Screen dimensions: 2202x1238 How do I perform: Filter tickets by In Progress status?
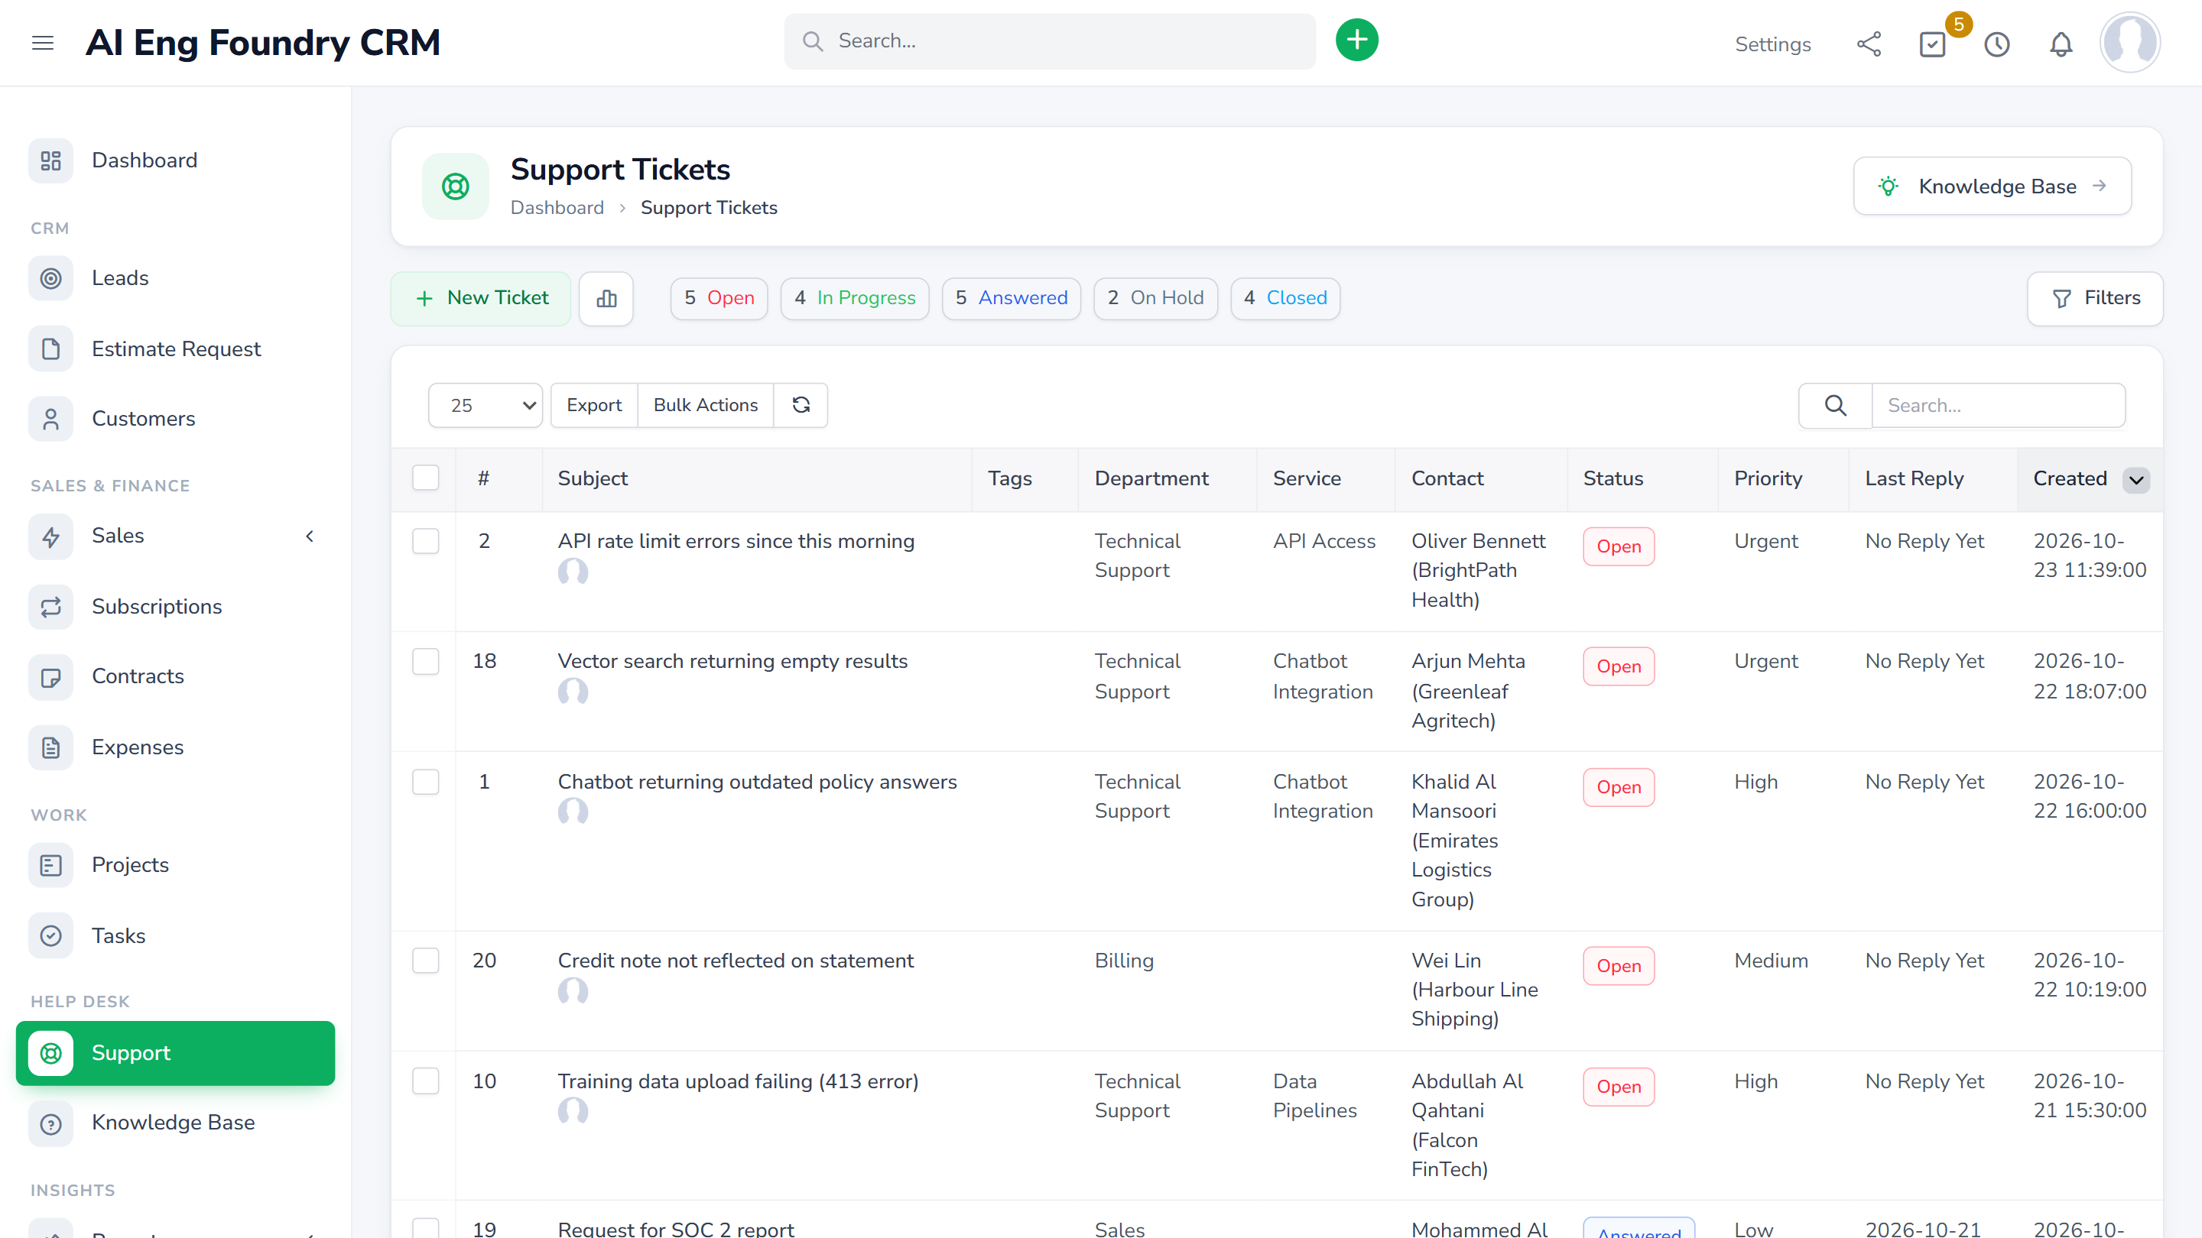pos(854,298)
